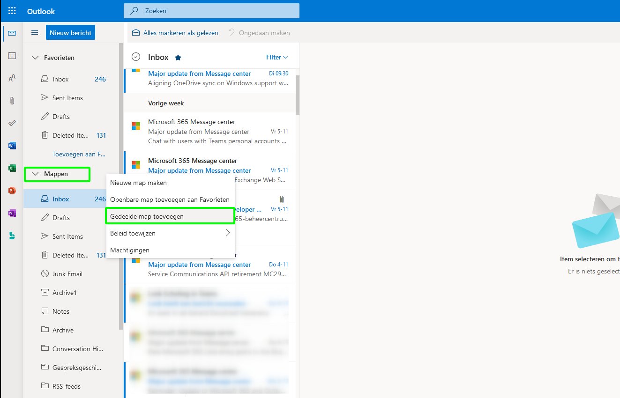Choose Nieuwe map maken from context menu
The height and width of the screenshot is (398, 620).
tap(171, 183)
